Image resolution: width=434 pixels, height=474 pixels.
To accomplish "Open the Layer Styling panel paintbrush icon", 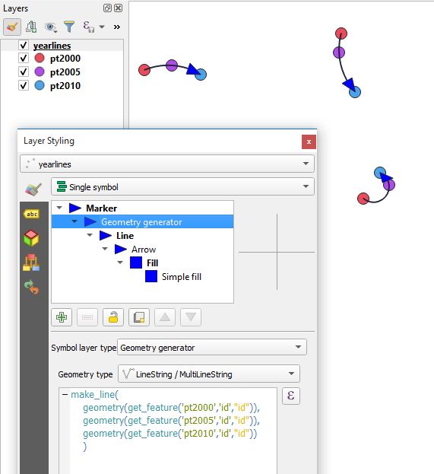I will (12, 27).
